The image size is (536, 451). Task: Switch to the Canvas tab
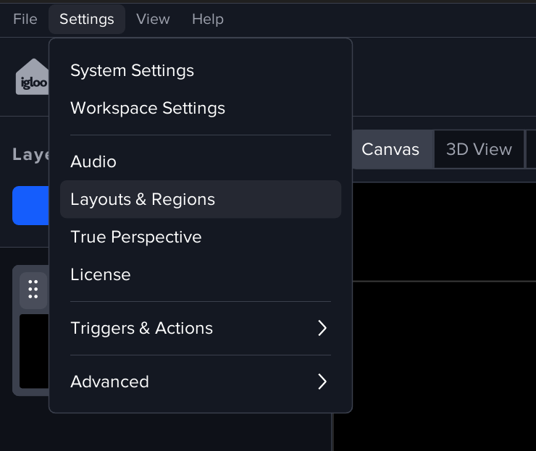(x=390, y=149)
